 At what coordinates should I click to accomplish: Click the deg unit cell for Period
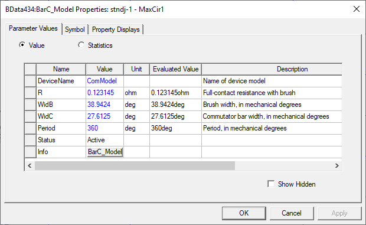pyautogui.click(x=136, y=128)
